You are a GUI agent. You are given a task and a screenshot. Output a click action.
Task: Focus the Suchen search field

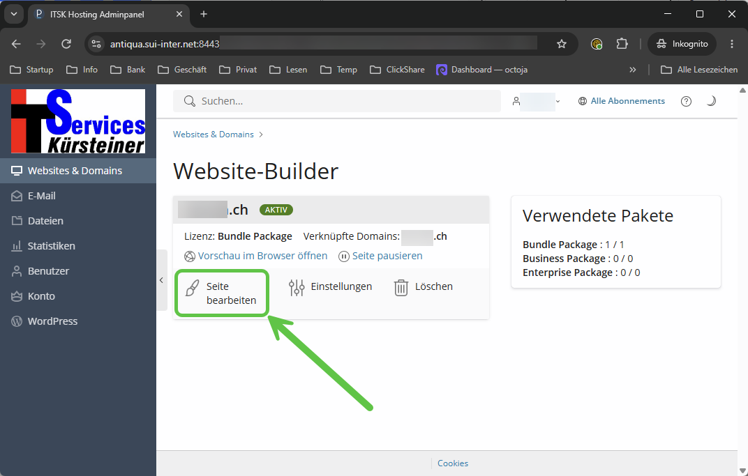tap(337, 101)
